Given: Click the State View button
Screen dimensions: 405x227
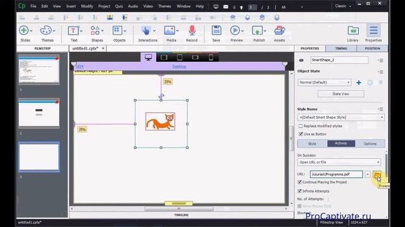Looking at the screenshot, I should tap(340, 94).
